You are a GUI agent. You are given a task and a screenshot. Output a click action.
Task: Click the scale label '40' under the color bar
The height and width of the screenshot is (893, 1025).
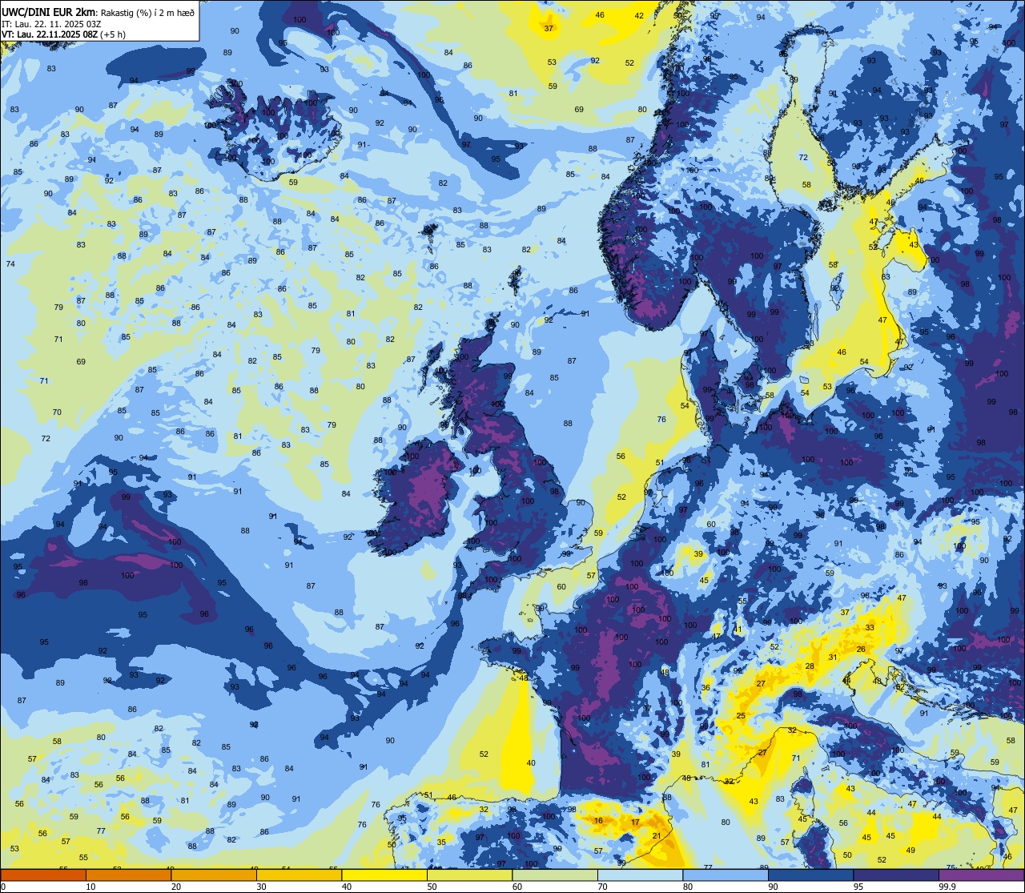tap(347, 887)
